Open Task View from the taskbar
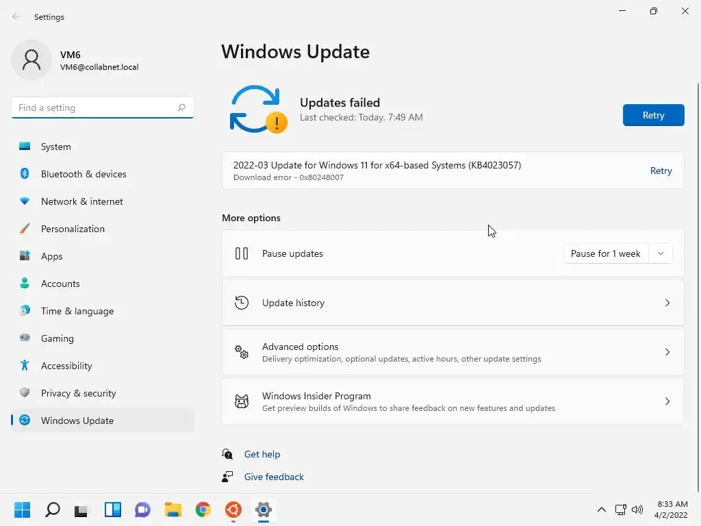701x526 pixels. pos(82,510)
